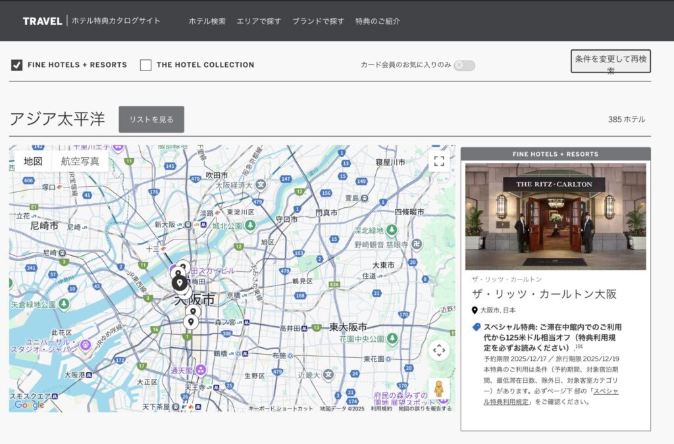Screen dimensions: 674x444
Task: Click the ホテル特典カタログサイト header text
Action: coord(116,20)
